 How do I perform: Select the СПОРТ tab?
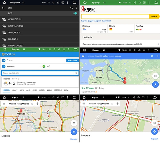(15, 90)
